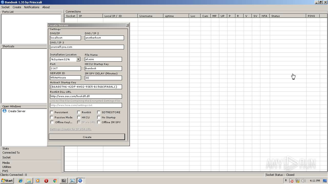Click the Port field showing 1167
Screen dimensions: 328x184
click(x=65, y=68)
